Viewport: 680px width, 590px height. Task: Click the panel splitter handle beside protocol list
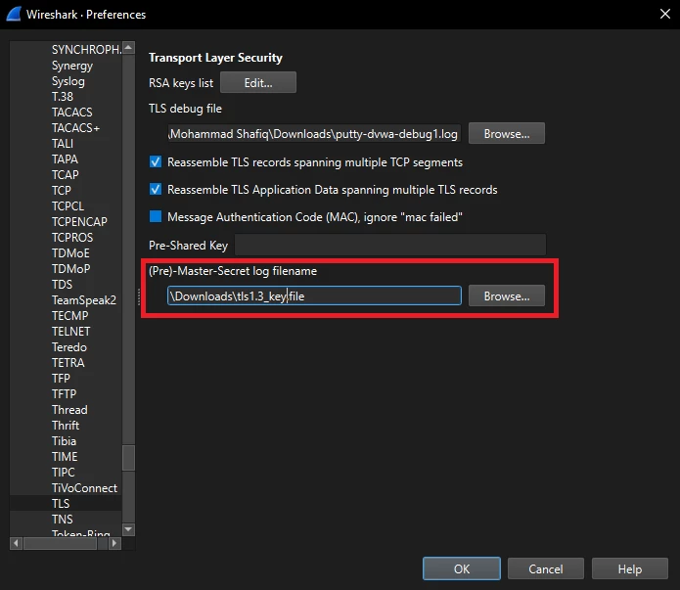tap(139, 297)
